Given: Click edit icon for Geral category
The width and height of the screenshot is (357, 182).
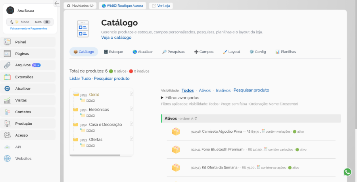Looking at the screenshot, I should (131, 94).
